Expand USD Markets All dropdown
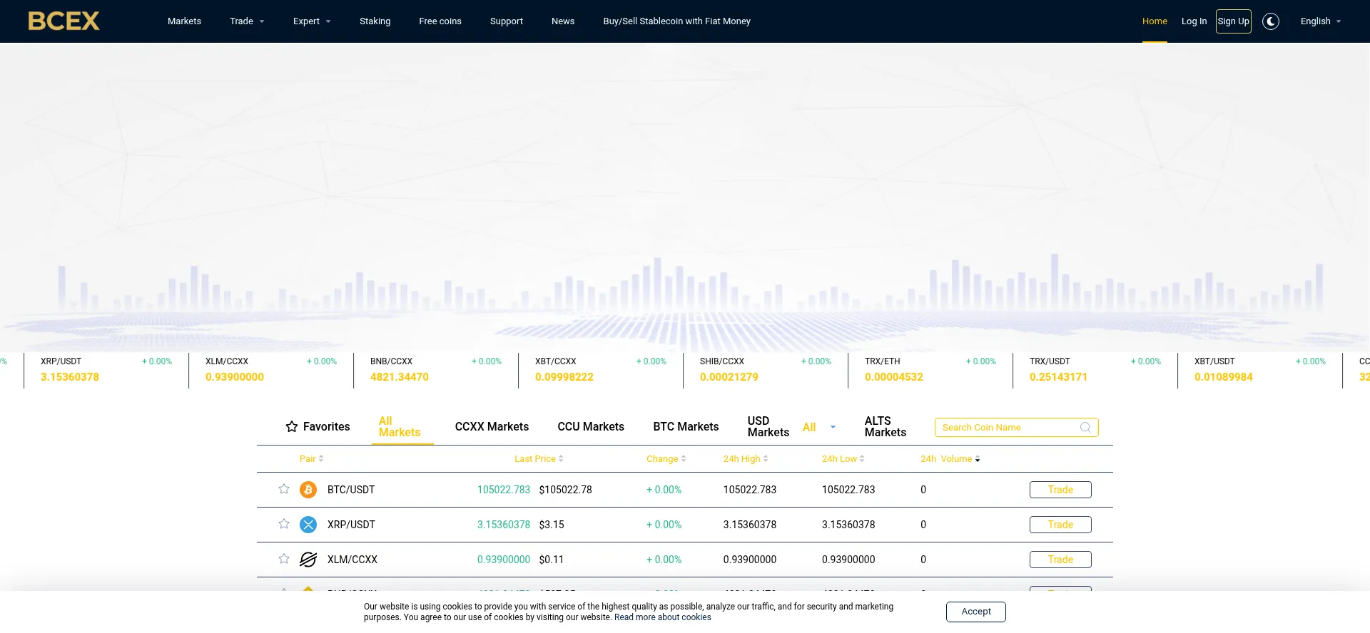 click(819, 427)
